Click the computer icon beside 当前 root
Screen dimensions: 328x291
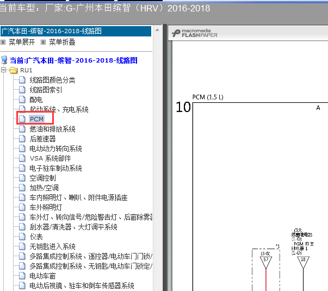coord(4,60)
